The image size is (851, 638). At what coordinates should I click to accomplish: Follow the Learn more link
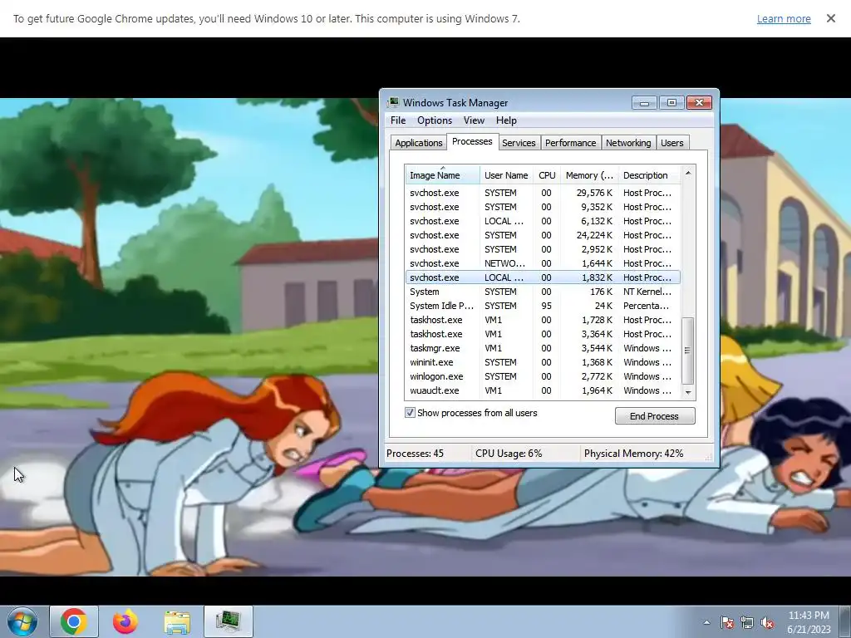coord(784,18)
